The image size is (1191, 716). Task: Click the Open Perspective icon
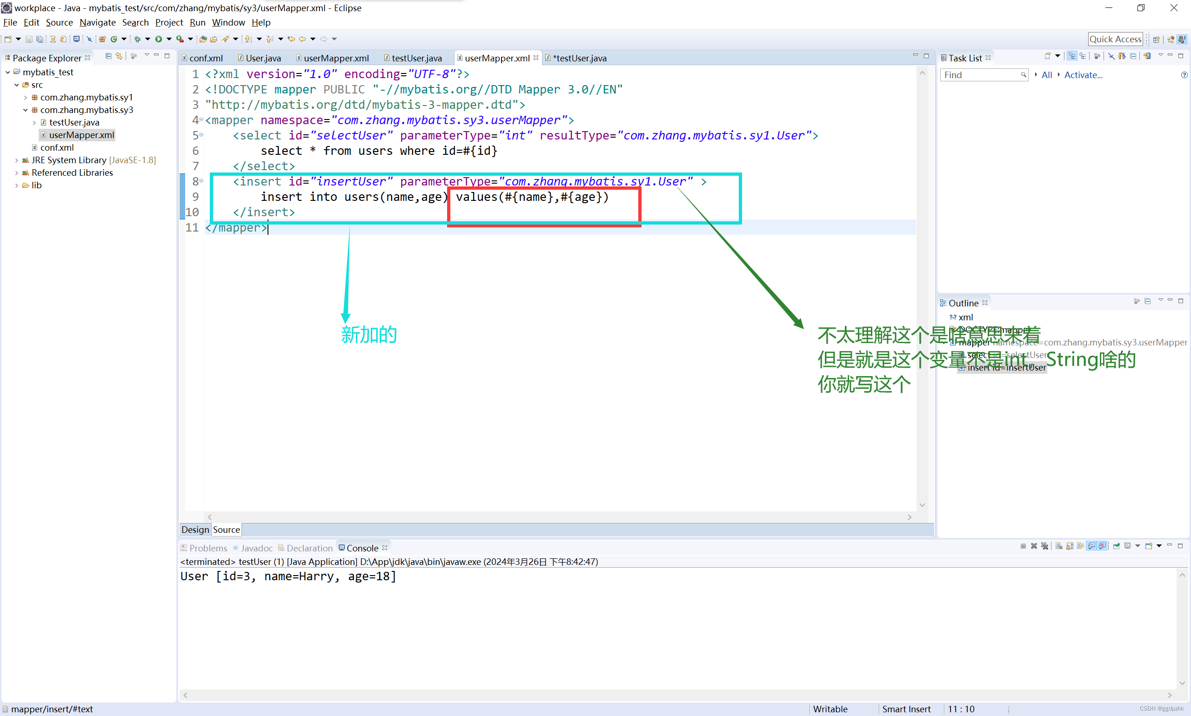pos(1156,40)
